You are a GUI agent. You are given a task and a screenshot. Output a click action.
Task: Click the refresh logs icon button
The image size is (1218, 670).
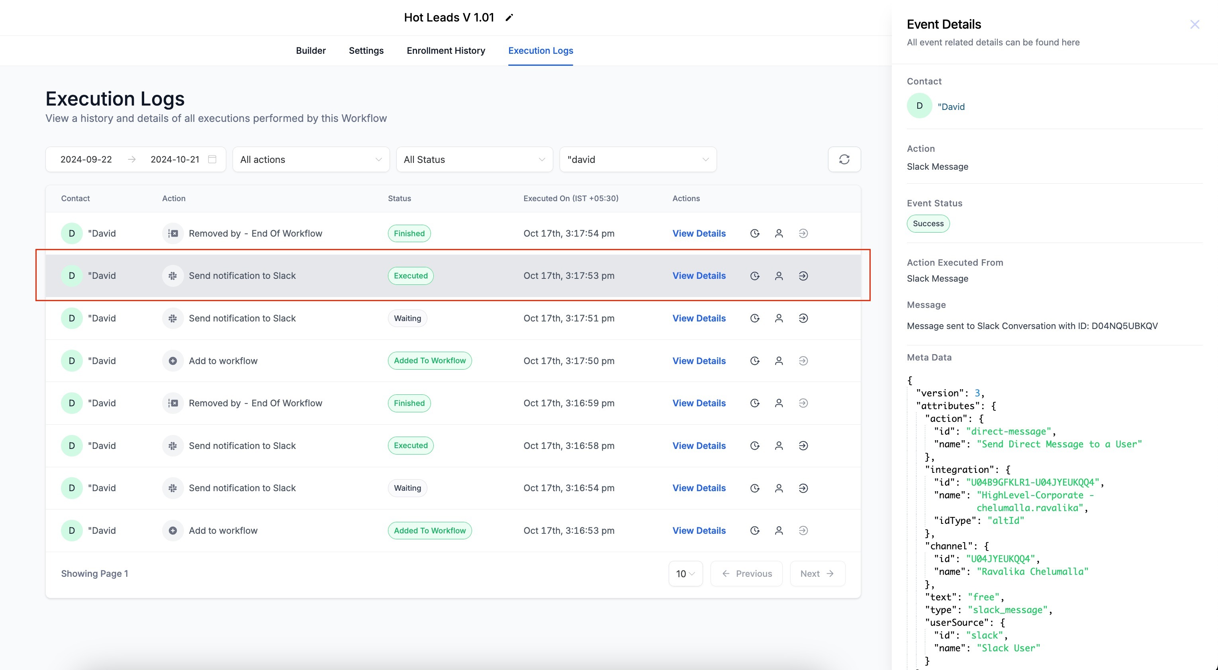844,159
